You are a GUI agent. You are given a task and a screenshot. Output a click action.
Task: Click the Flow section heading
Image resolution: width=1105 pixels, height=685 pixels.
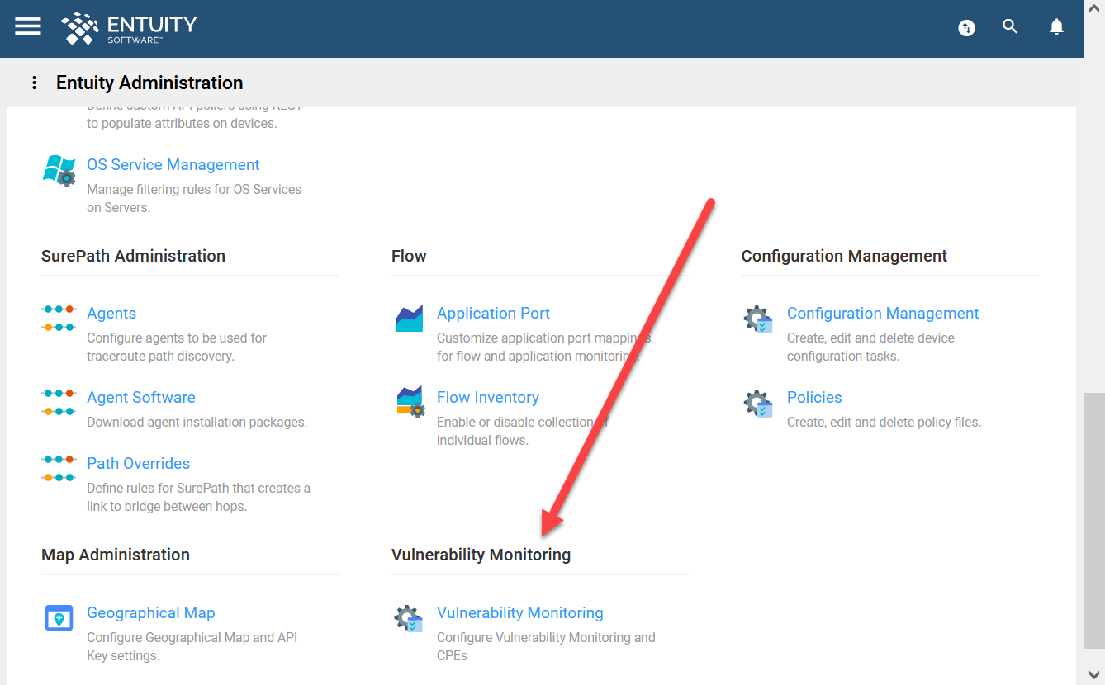coord(409,256)
